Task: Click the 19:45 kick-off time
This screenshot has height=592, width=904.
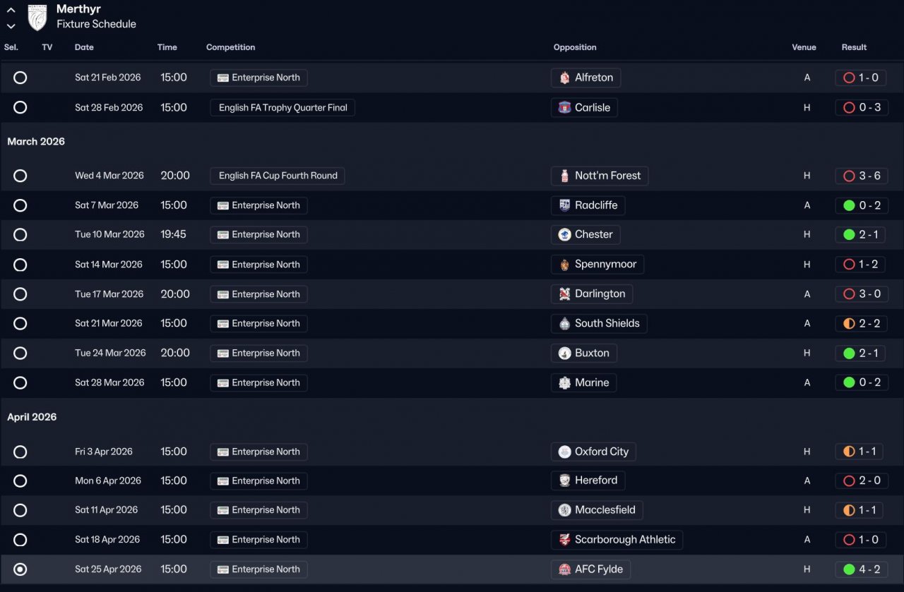Action: coord(173,234)
